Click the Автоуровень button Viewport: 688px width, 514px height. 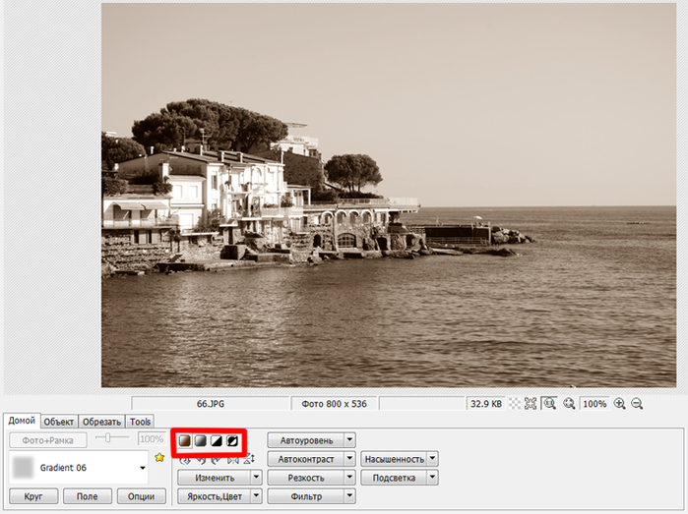pos(306,440)
